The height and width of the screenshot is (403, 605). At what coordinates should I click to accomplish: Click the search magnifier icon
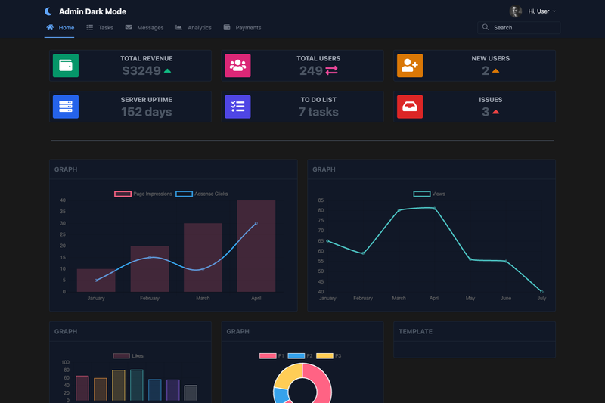tap(486, 27)
